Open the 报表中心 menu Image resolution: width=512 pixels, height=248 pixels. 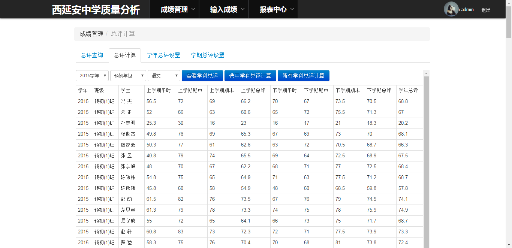pos(273,9)
